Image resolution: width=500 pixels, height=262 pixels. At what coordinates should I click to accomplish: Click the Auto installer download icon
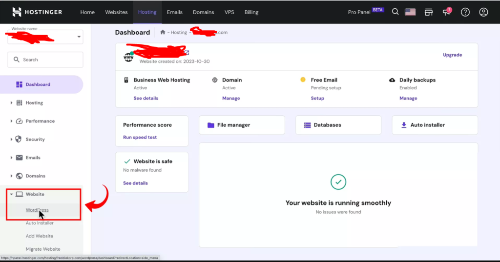tap(404, 125)
